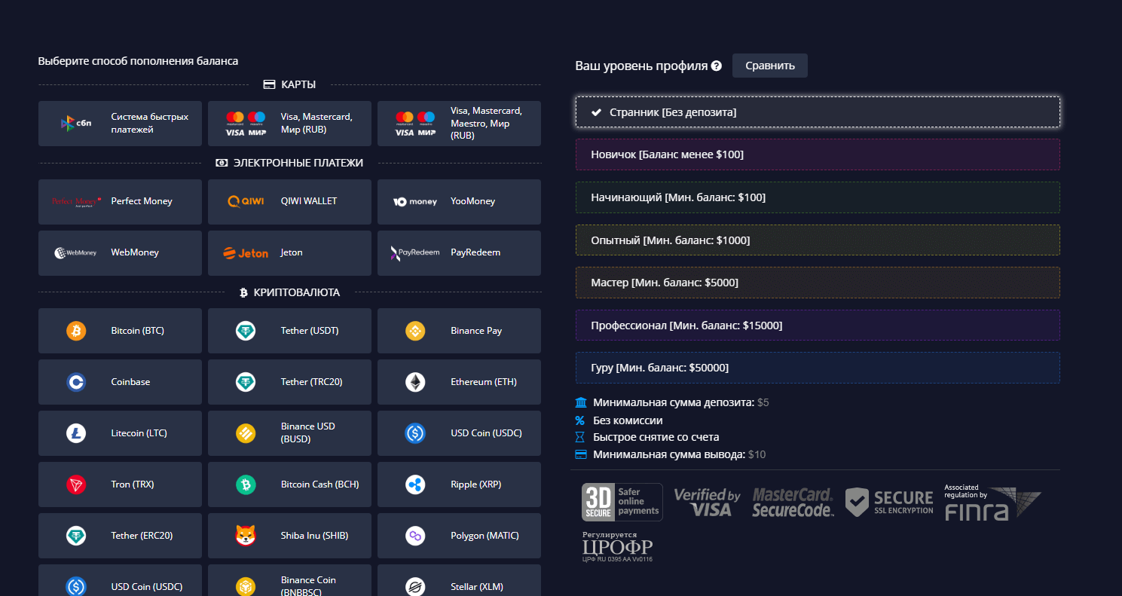Open the Perfect Money deposit method
The width and height of the screenshot is (1122, 596).
point(120,201)
